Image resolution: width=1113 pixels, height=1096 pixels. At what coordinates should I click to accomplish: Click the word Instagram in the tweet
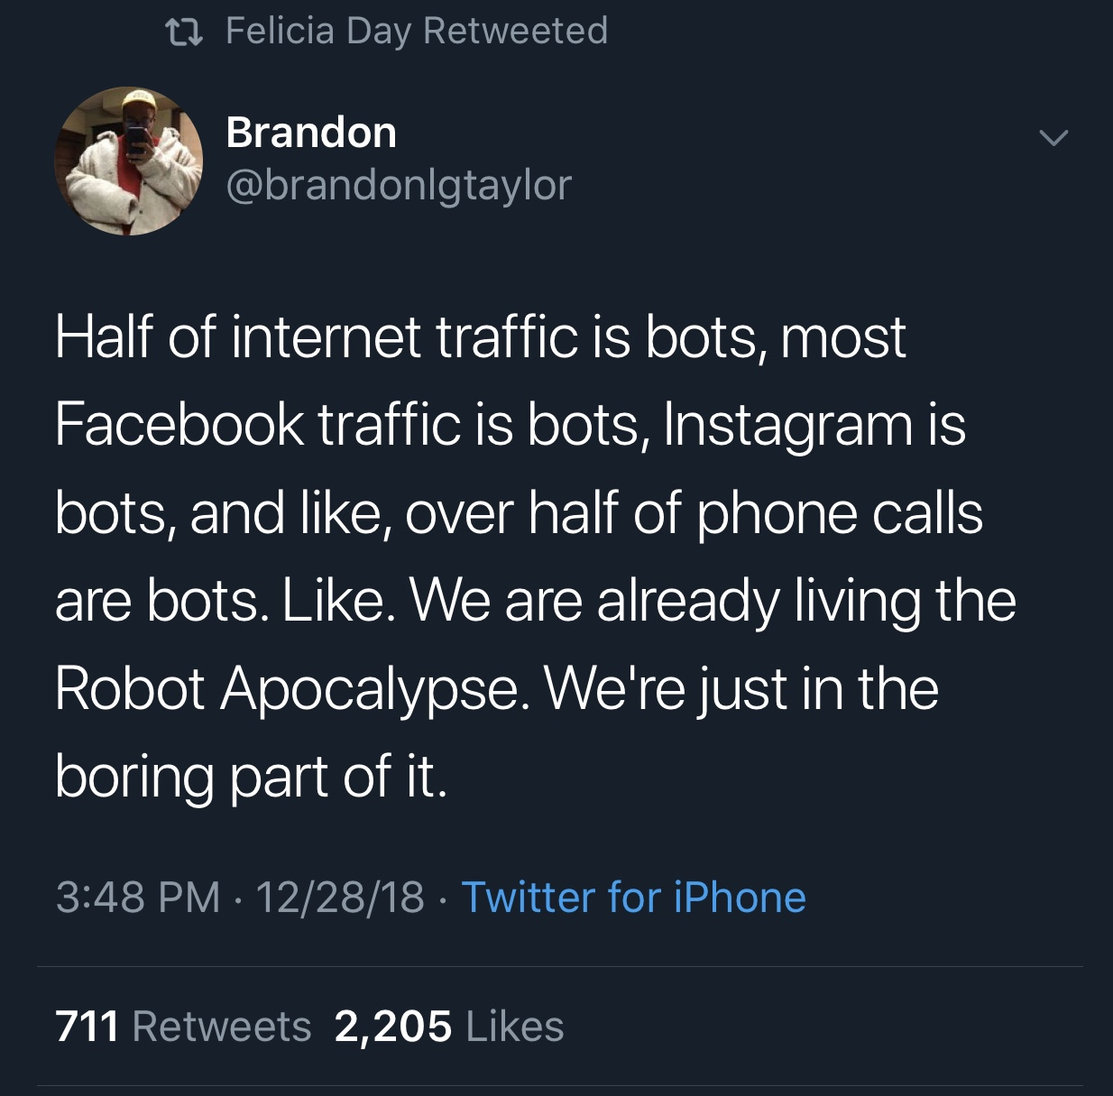(788, 426)
